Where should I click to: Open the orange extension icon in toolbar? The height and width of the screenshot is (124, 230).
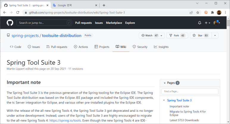click(206, 12)
